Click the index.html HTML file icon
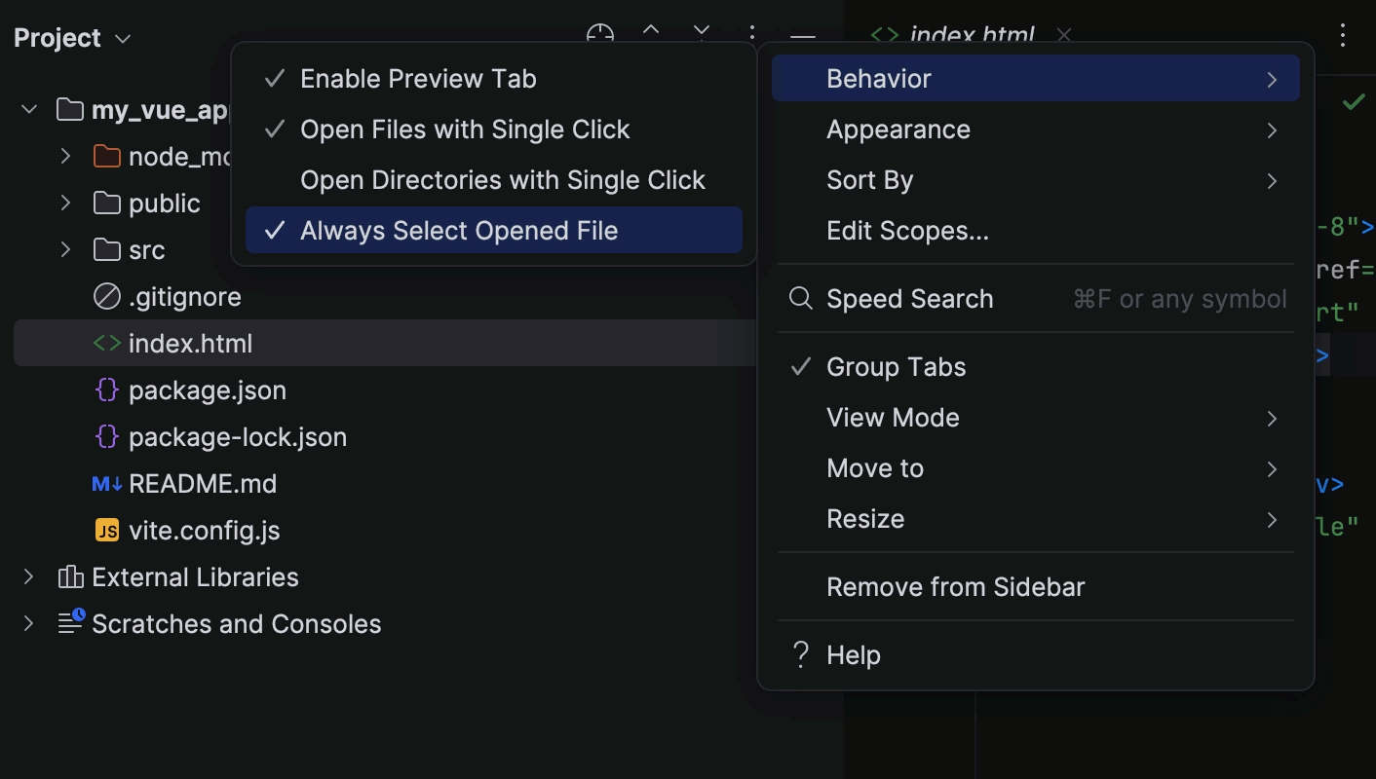The image size is (1376, 779). tap(106, 343)
